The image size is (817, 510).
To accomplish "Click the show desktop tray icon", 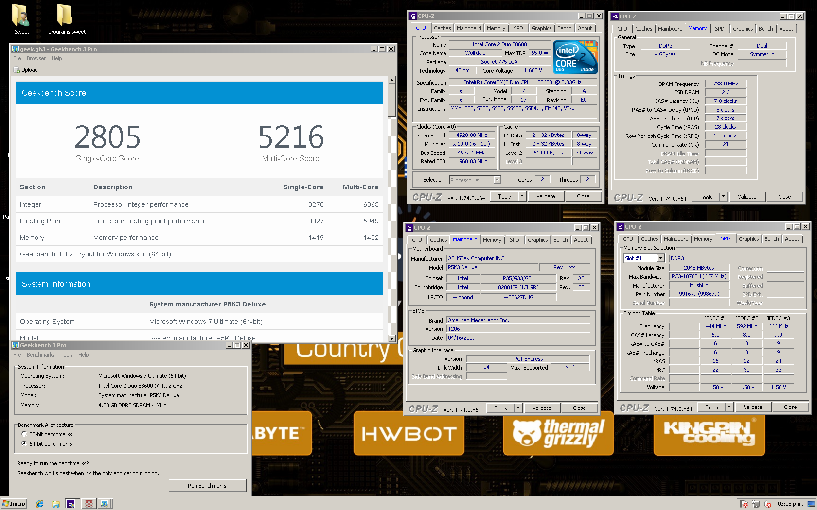I will 811,504.
